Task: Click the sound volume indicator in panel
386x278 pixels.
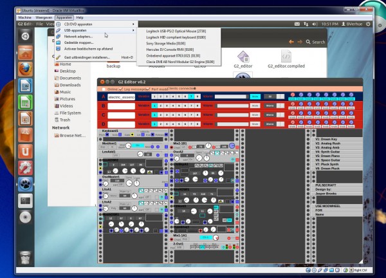Action: (x=315, y=24)
